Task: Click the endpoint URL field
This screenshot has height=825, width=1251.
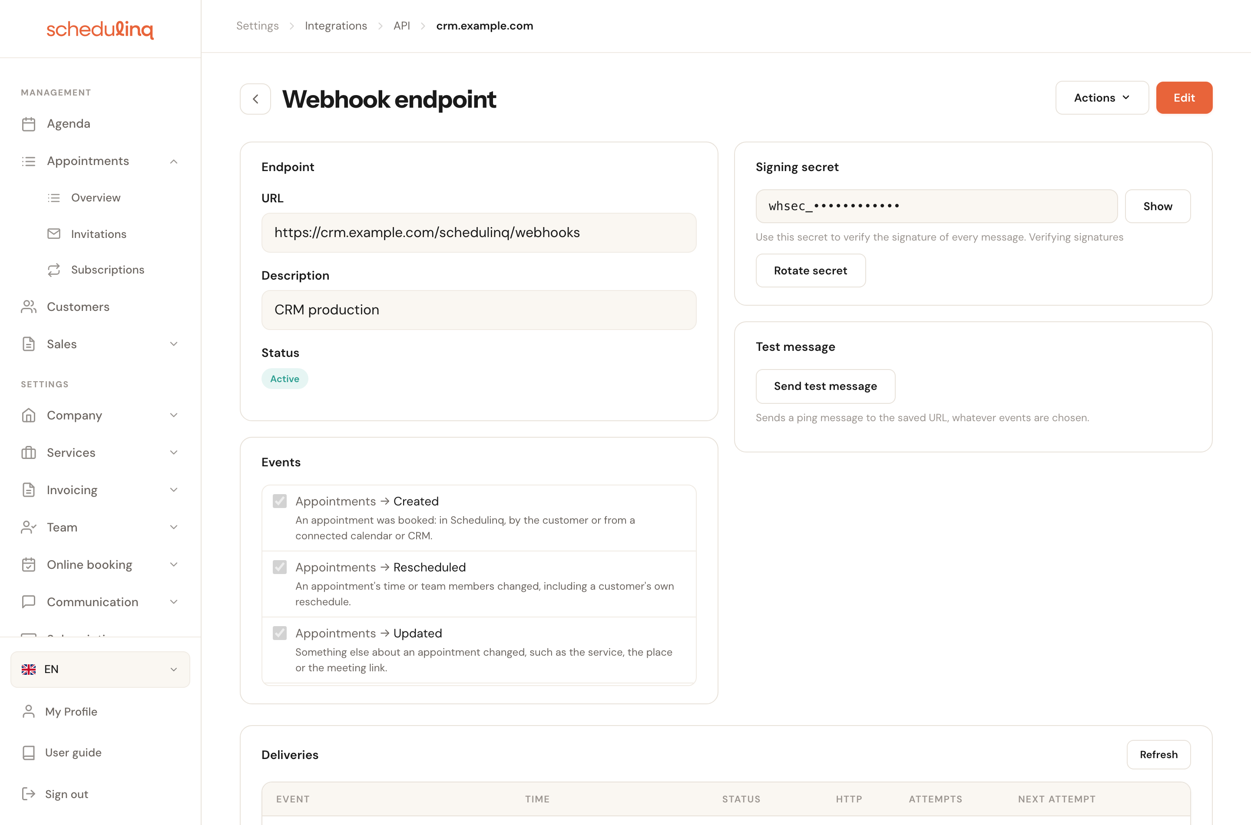Action: [x=479, y=233]
